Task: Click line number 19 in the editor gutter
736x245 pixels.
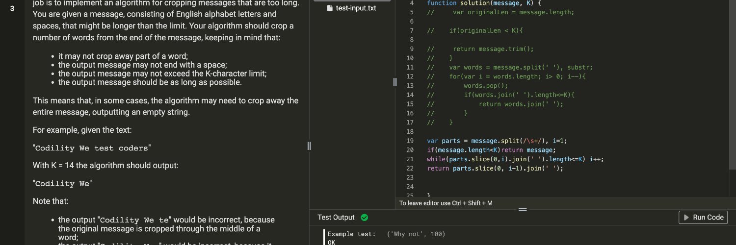Action: pos(410,141)
